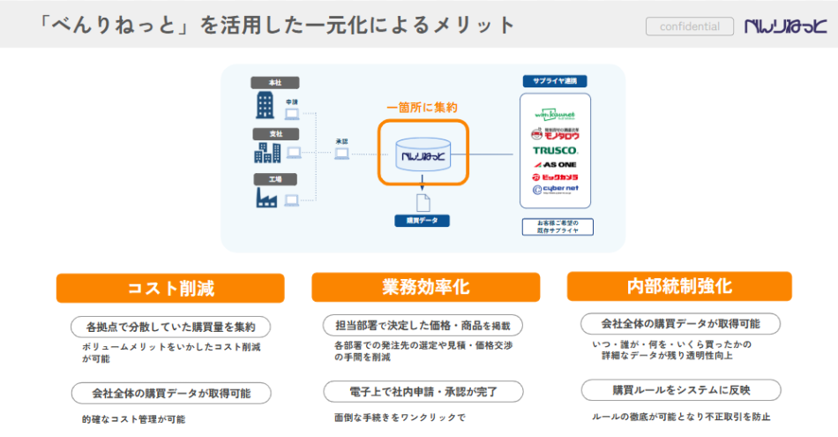The image size is (838, 437).
Task: Click 購買ルールをシステムに反映 pill
Action: pyautogui.click(x=680, y=390)
